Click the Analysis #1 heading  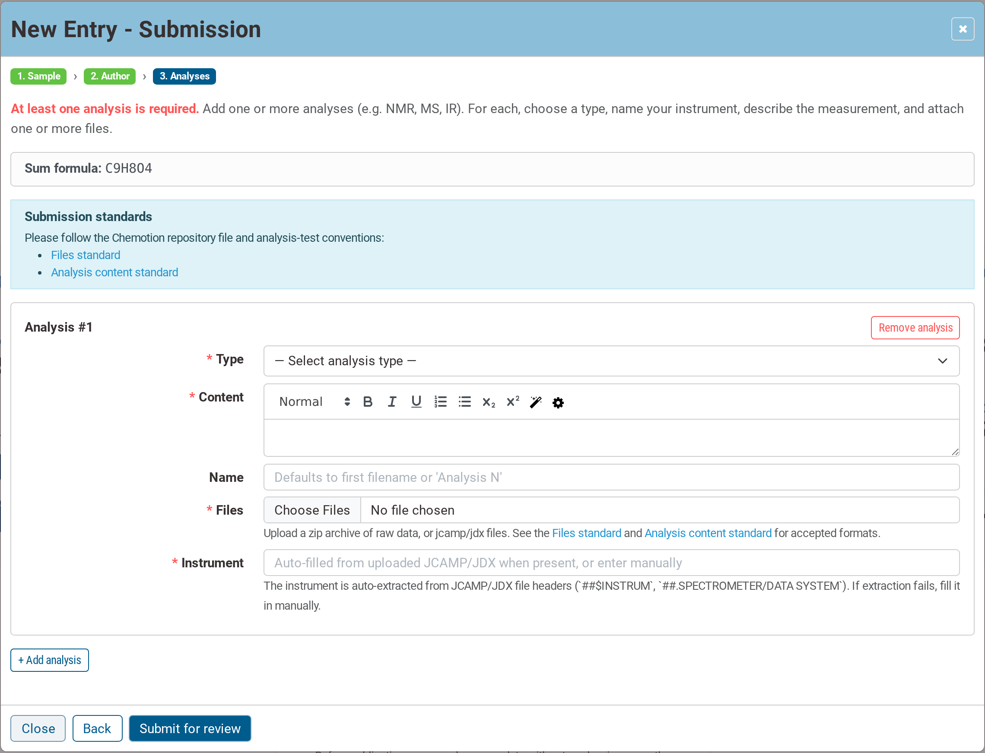59,327
